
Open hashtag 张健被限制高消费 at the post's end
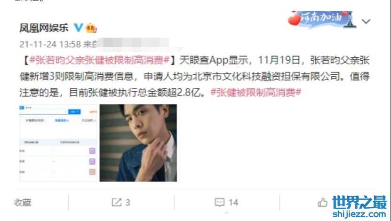click(x=256, y=93)
